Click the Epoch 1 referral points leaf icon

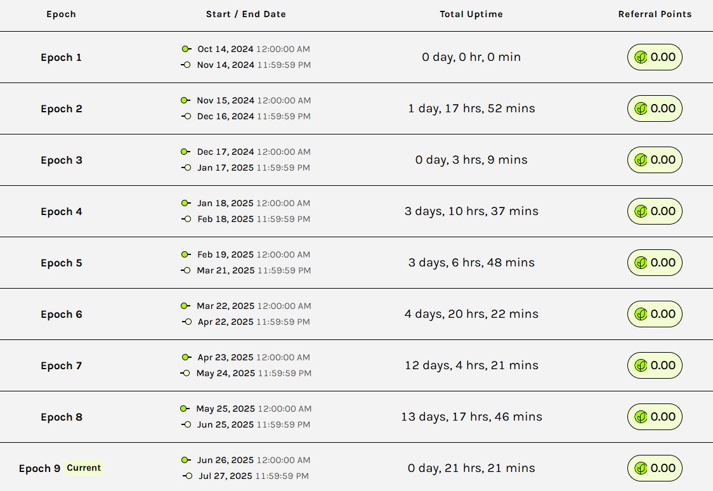coord(641,57)
